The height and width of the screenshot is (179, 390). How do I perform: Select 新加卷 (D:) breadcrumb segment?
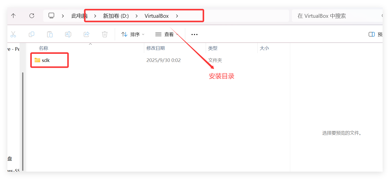tap(116, 16)
